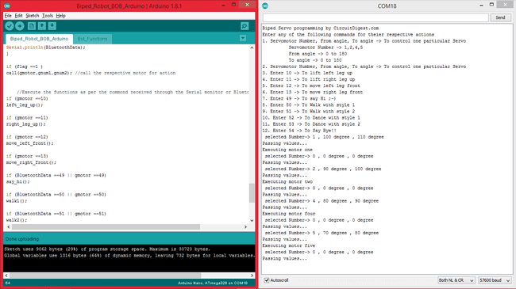Click the serial monitor command input field
516x289 pixels.
coord(375,17)
